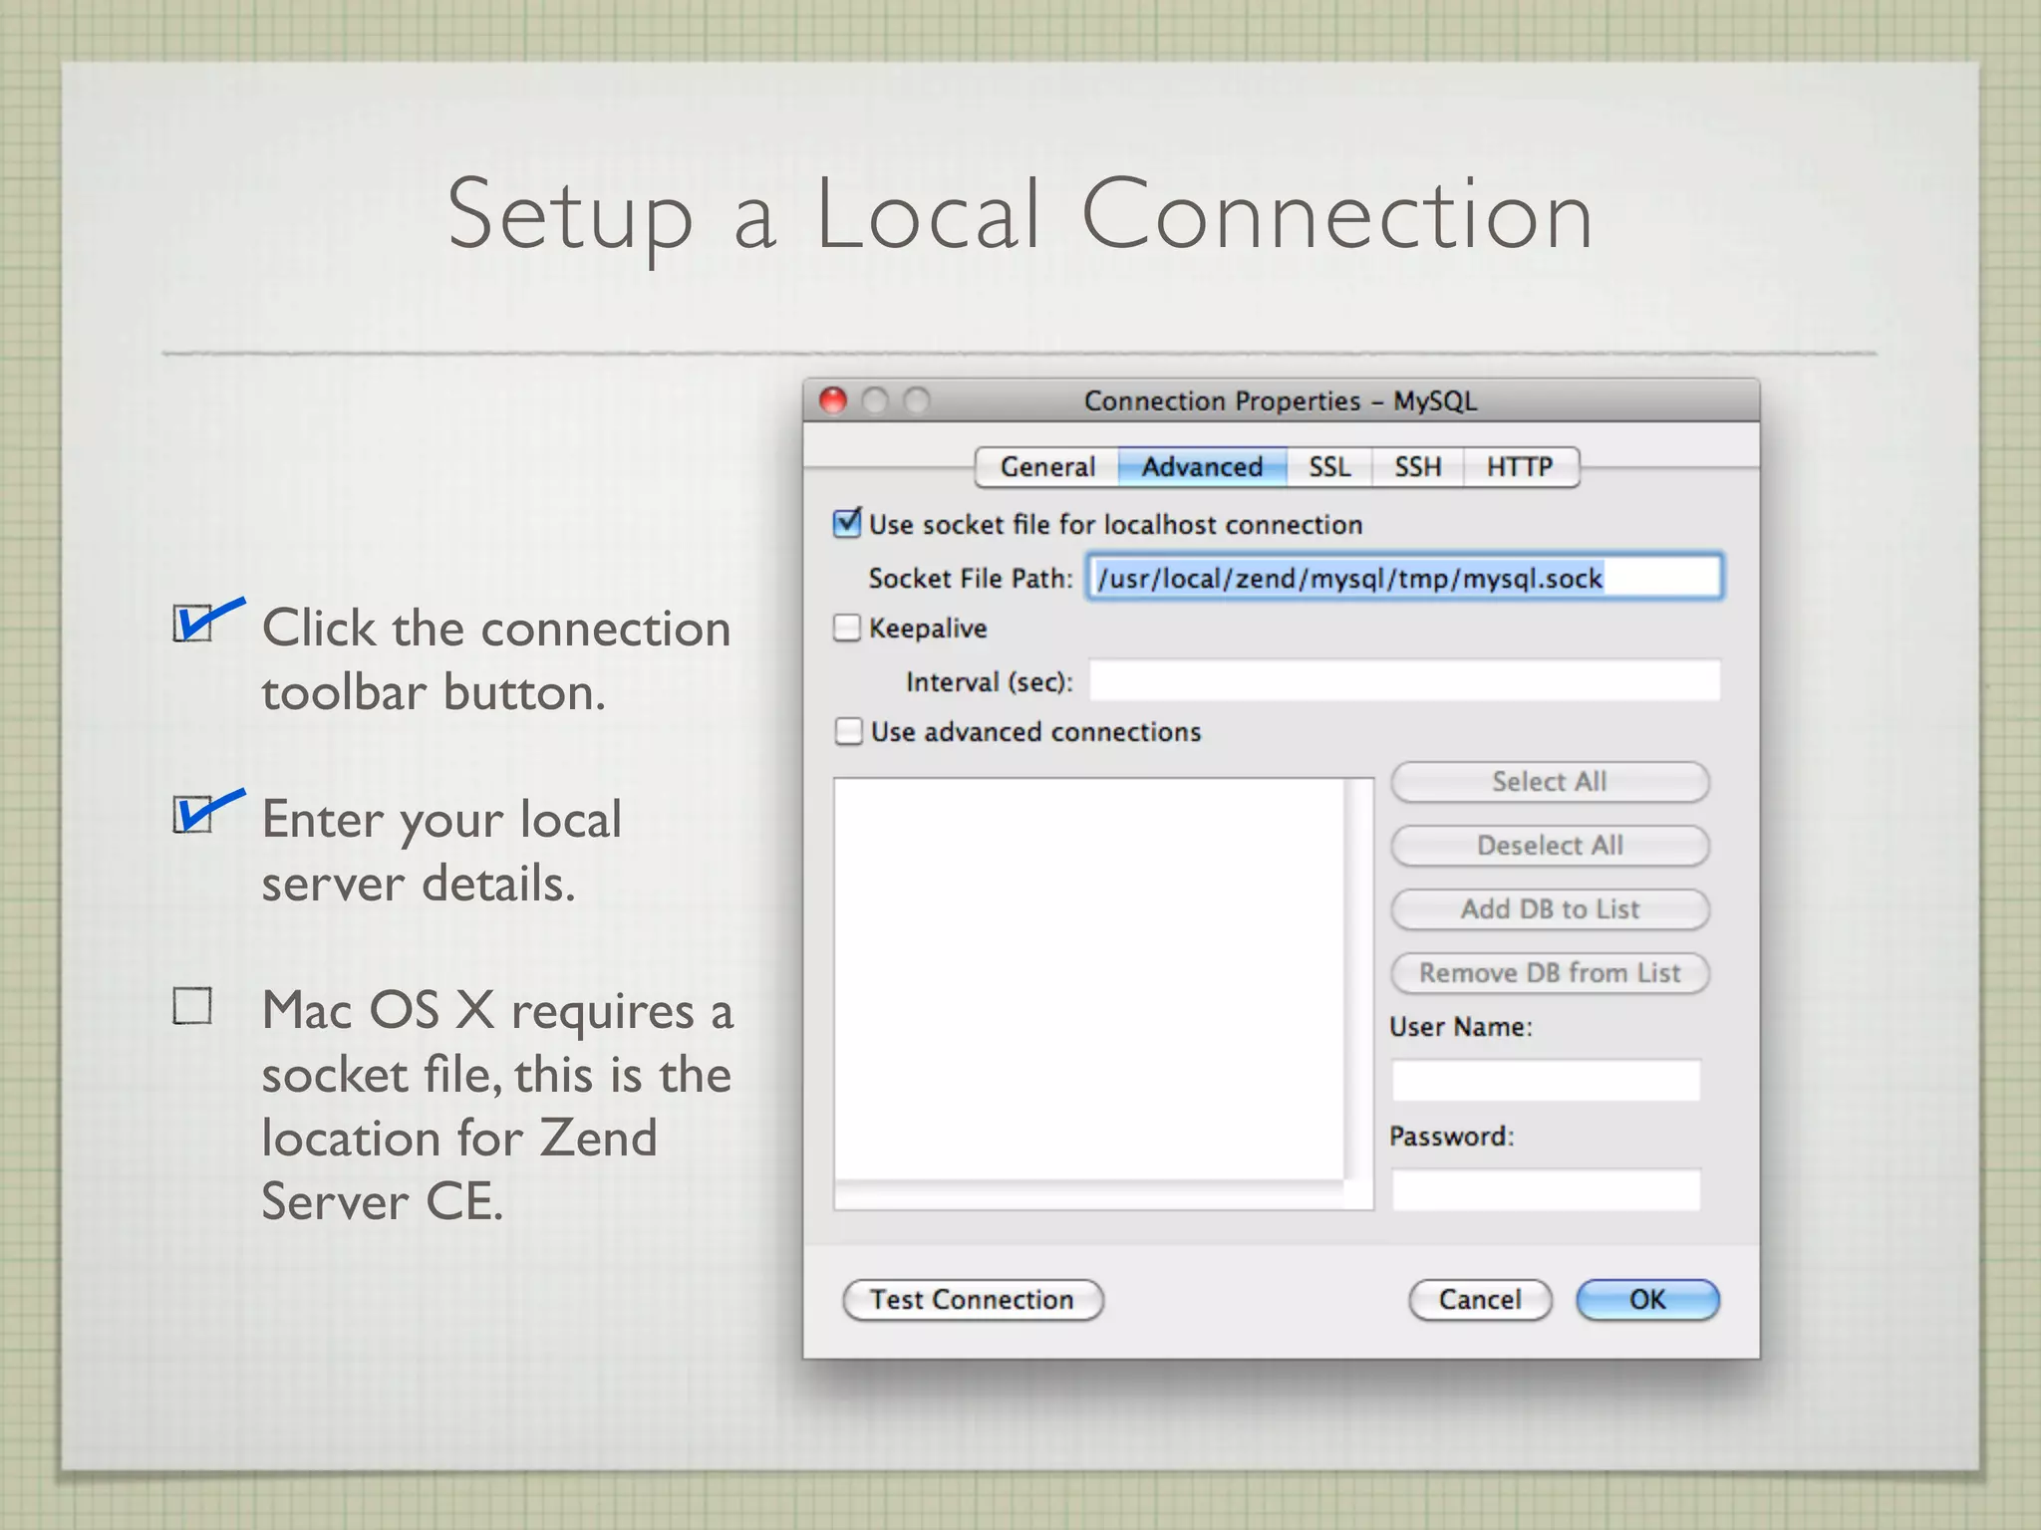2041x1530 pixels.
Task: Cancel the Connection Properties dialog
Action: point(1480,1300)
